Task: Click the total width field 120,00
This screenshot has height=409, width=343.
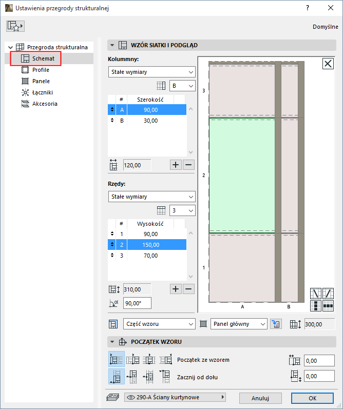Action: click(x=137, y=165)
